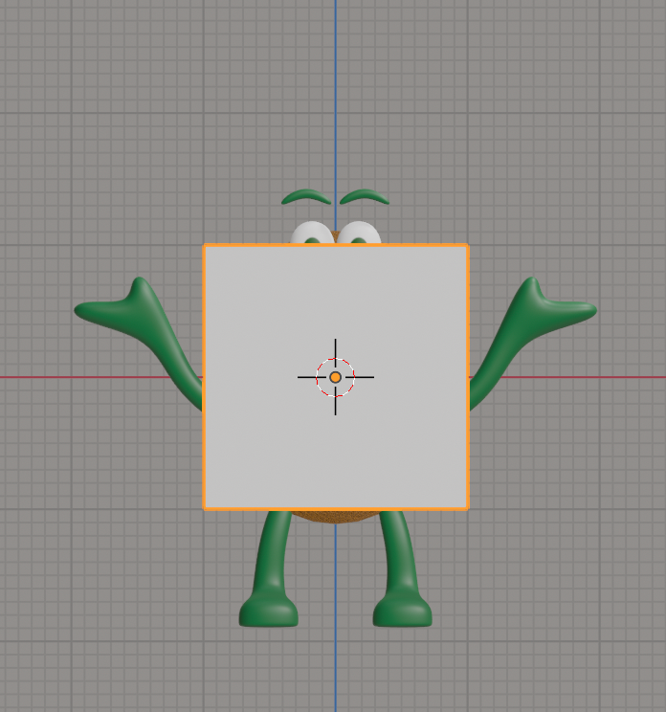Click the left white eyeball above the plane
666x712 pixels.
pos(311,234)
